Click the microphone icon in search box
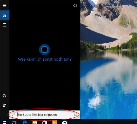This screenshot has width=137, height=124. tap(75, 115)
